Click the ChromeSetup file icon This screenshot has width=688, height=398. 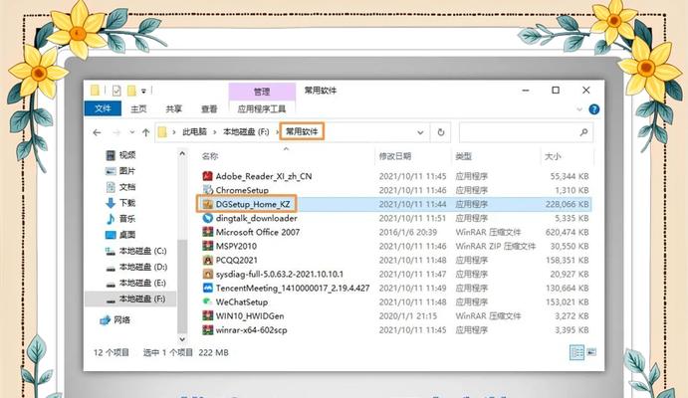click(x=207, y=190)
